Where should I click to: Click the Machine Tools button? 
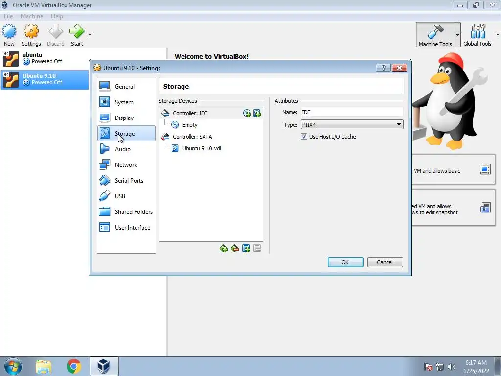(435, 35)
